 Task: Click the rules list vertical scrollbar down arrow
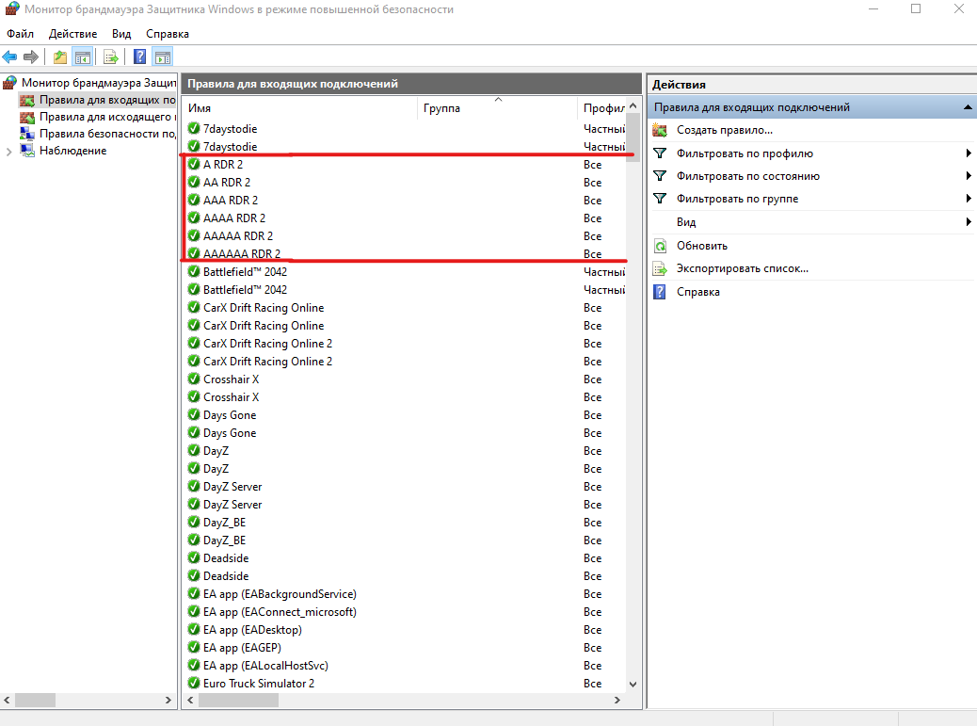pyautogui.click(x=633, y=685)
